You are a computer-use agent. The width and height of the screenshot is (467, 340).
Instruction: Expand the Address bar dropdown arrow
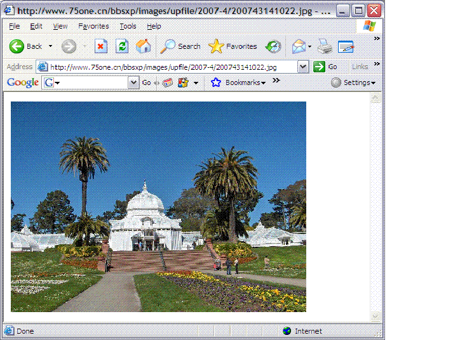(303, 67)
